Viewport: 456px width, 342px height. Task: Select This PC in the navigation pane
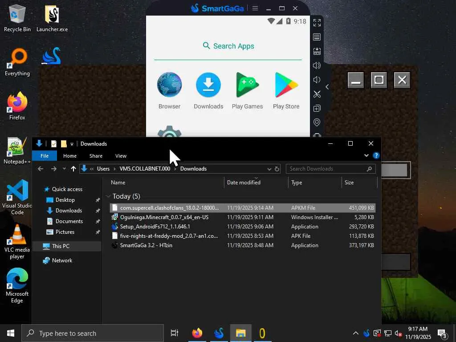point(61,246)
